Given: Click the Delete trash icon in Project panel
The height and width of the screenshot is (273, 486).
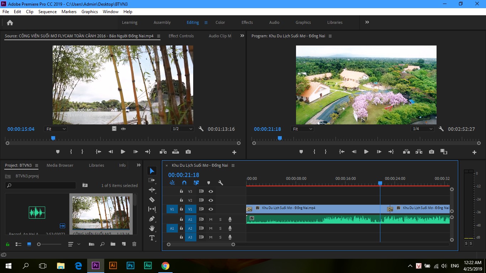Looking at the screenshot, I should [x=134, y=244].
